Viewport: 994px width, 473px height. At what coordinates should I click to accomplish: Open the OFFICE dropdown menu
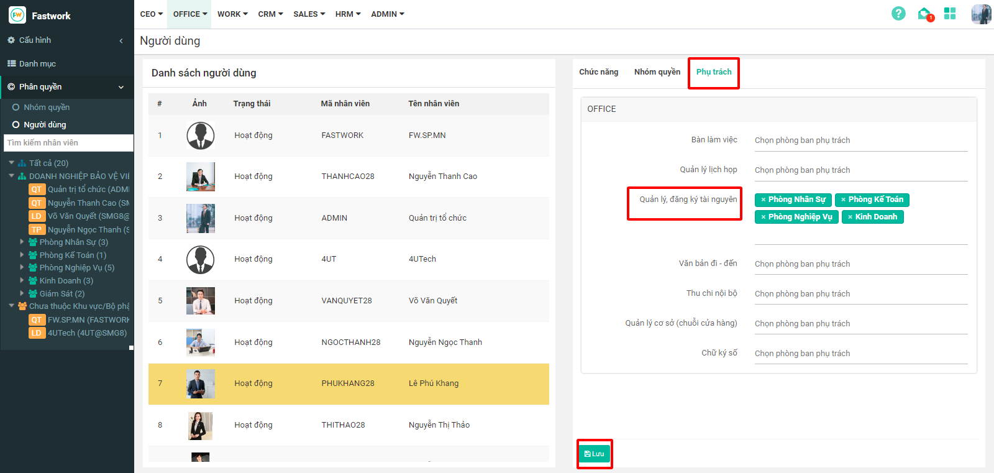tap(190, 14)
